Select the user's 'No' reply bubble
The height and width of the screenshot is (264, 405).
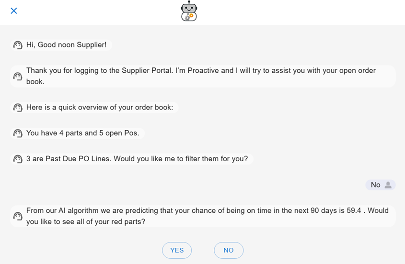tap(381, 185)
